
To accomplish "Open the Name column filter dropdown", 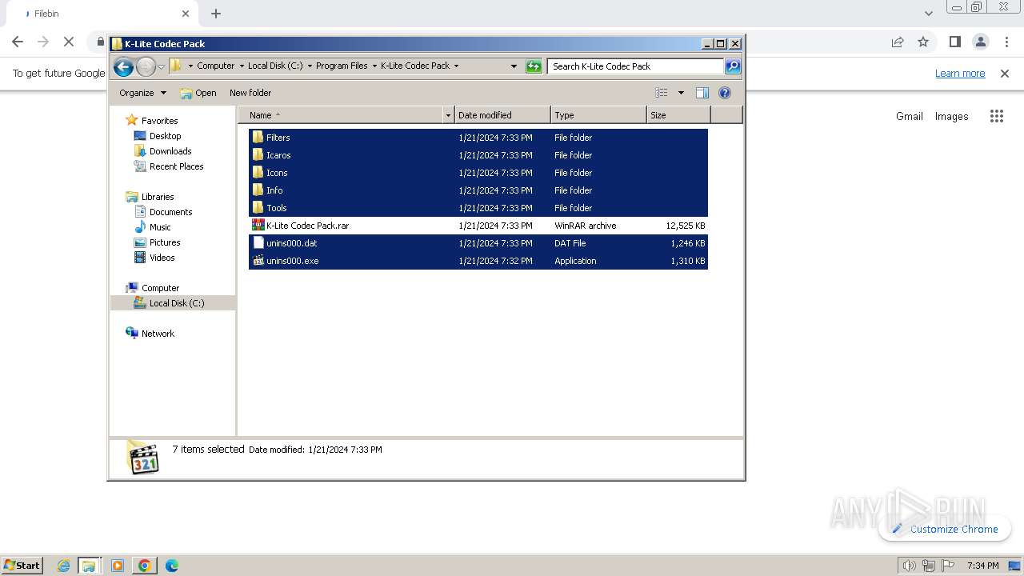I will pos(448,115).
